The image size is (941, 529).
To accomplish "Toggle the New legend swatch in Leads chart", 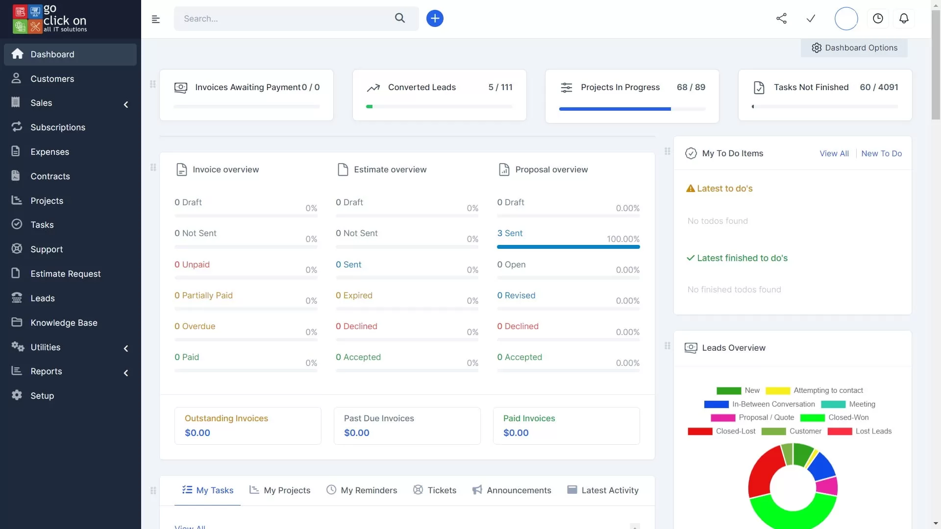I will click(728, 391).
